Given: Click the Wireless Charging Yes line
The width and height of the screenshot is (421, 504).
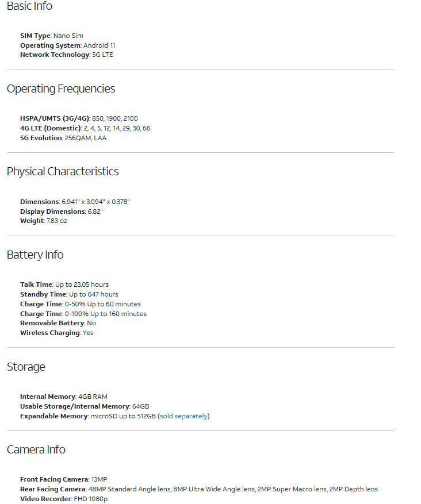Looking at the screenshot, I should point(56,333).
